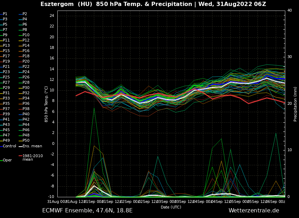Select the Ens. mean legend entry

(x=32, y=146)
